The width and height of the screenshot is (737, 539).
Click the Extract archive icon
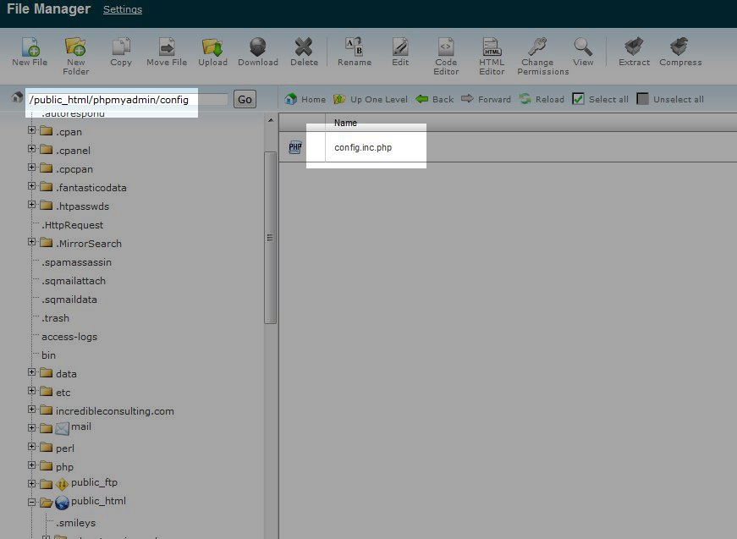point(634,47)
